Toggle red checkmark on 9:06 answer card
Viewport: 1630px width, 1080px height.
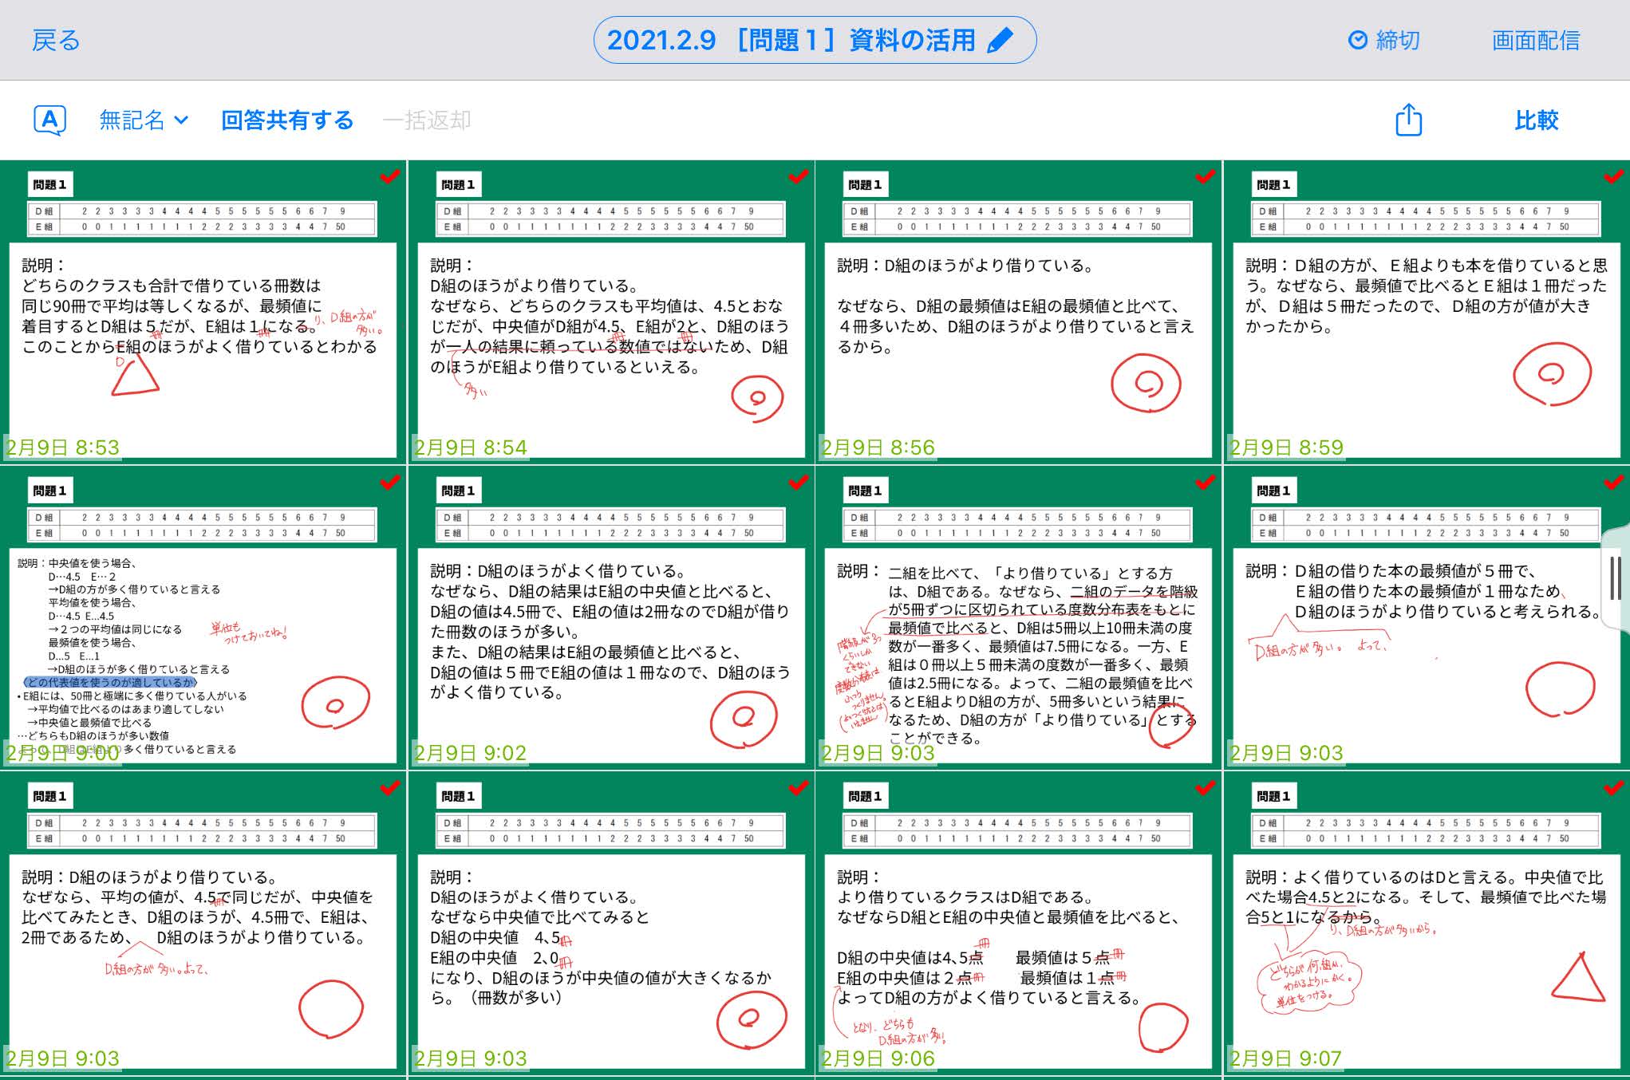point(1206,788)
